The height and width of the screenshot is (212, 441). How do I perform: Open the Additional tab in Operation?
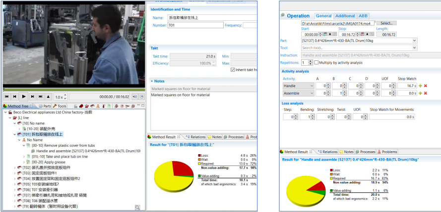coord(345,16)
